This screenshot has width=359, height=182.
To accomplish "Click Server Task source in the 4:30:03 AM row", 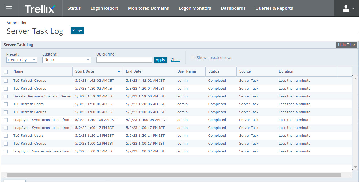I will pyautogui.click(x=249, y=89).
